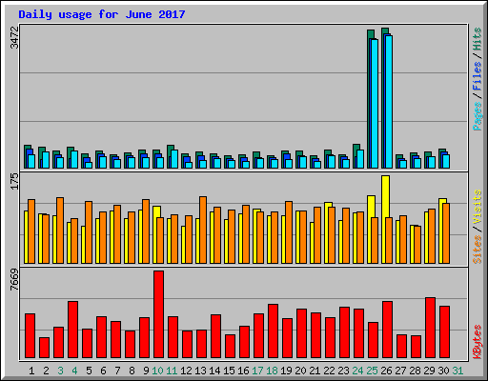This screenshot has height=381, width=488.
Task: Click the day 30 axis label
Action: pos(443,371)
